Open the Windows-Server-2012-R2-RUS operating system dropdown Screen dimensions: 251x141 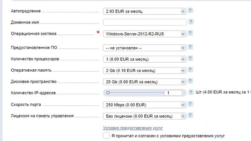145,34
